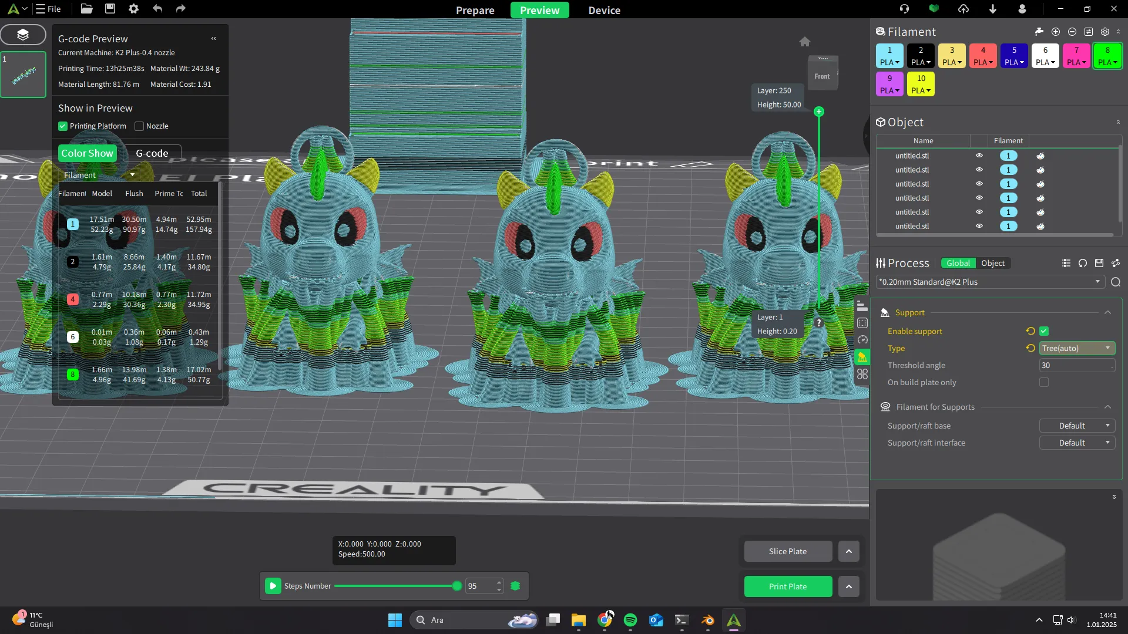
Task: Enable the Nozzle checkbox
Action: point(139,126)
